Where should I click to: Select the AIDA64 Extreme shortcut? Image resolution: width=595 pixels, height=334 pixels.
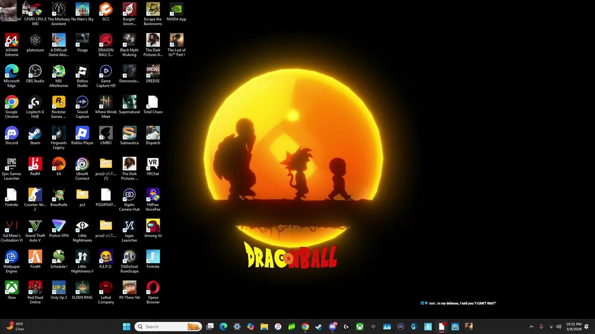12,45
